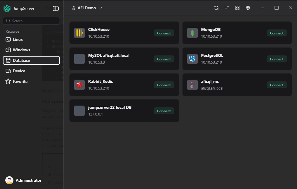
Task: Click the Search input field
Action: click(32, 21)
